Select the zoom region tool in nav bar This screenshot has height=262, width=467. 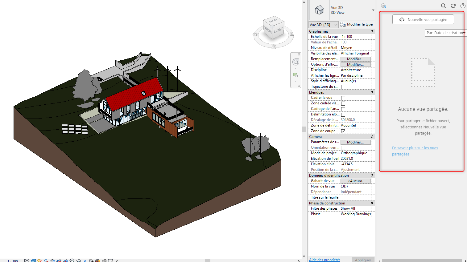295,75
